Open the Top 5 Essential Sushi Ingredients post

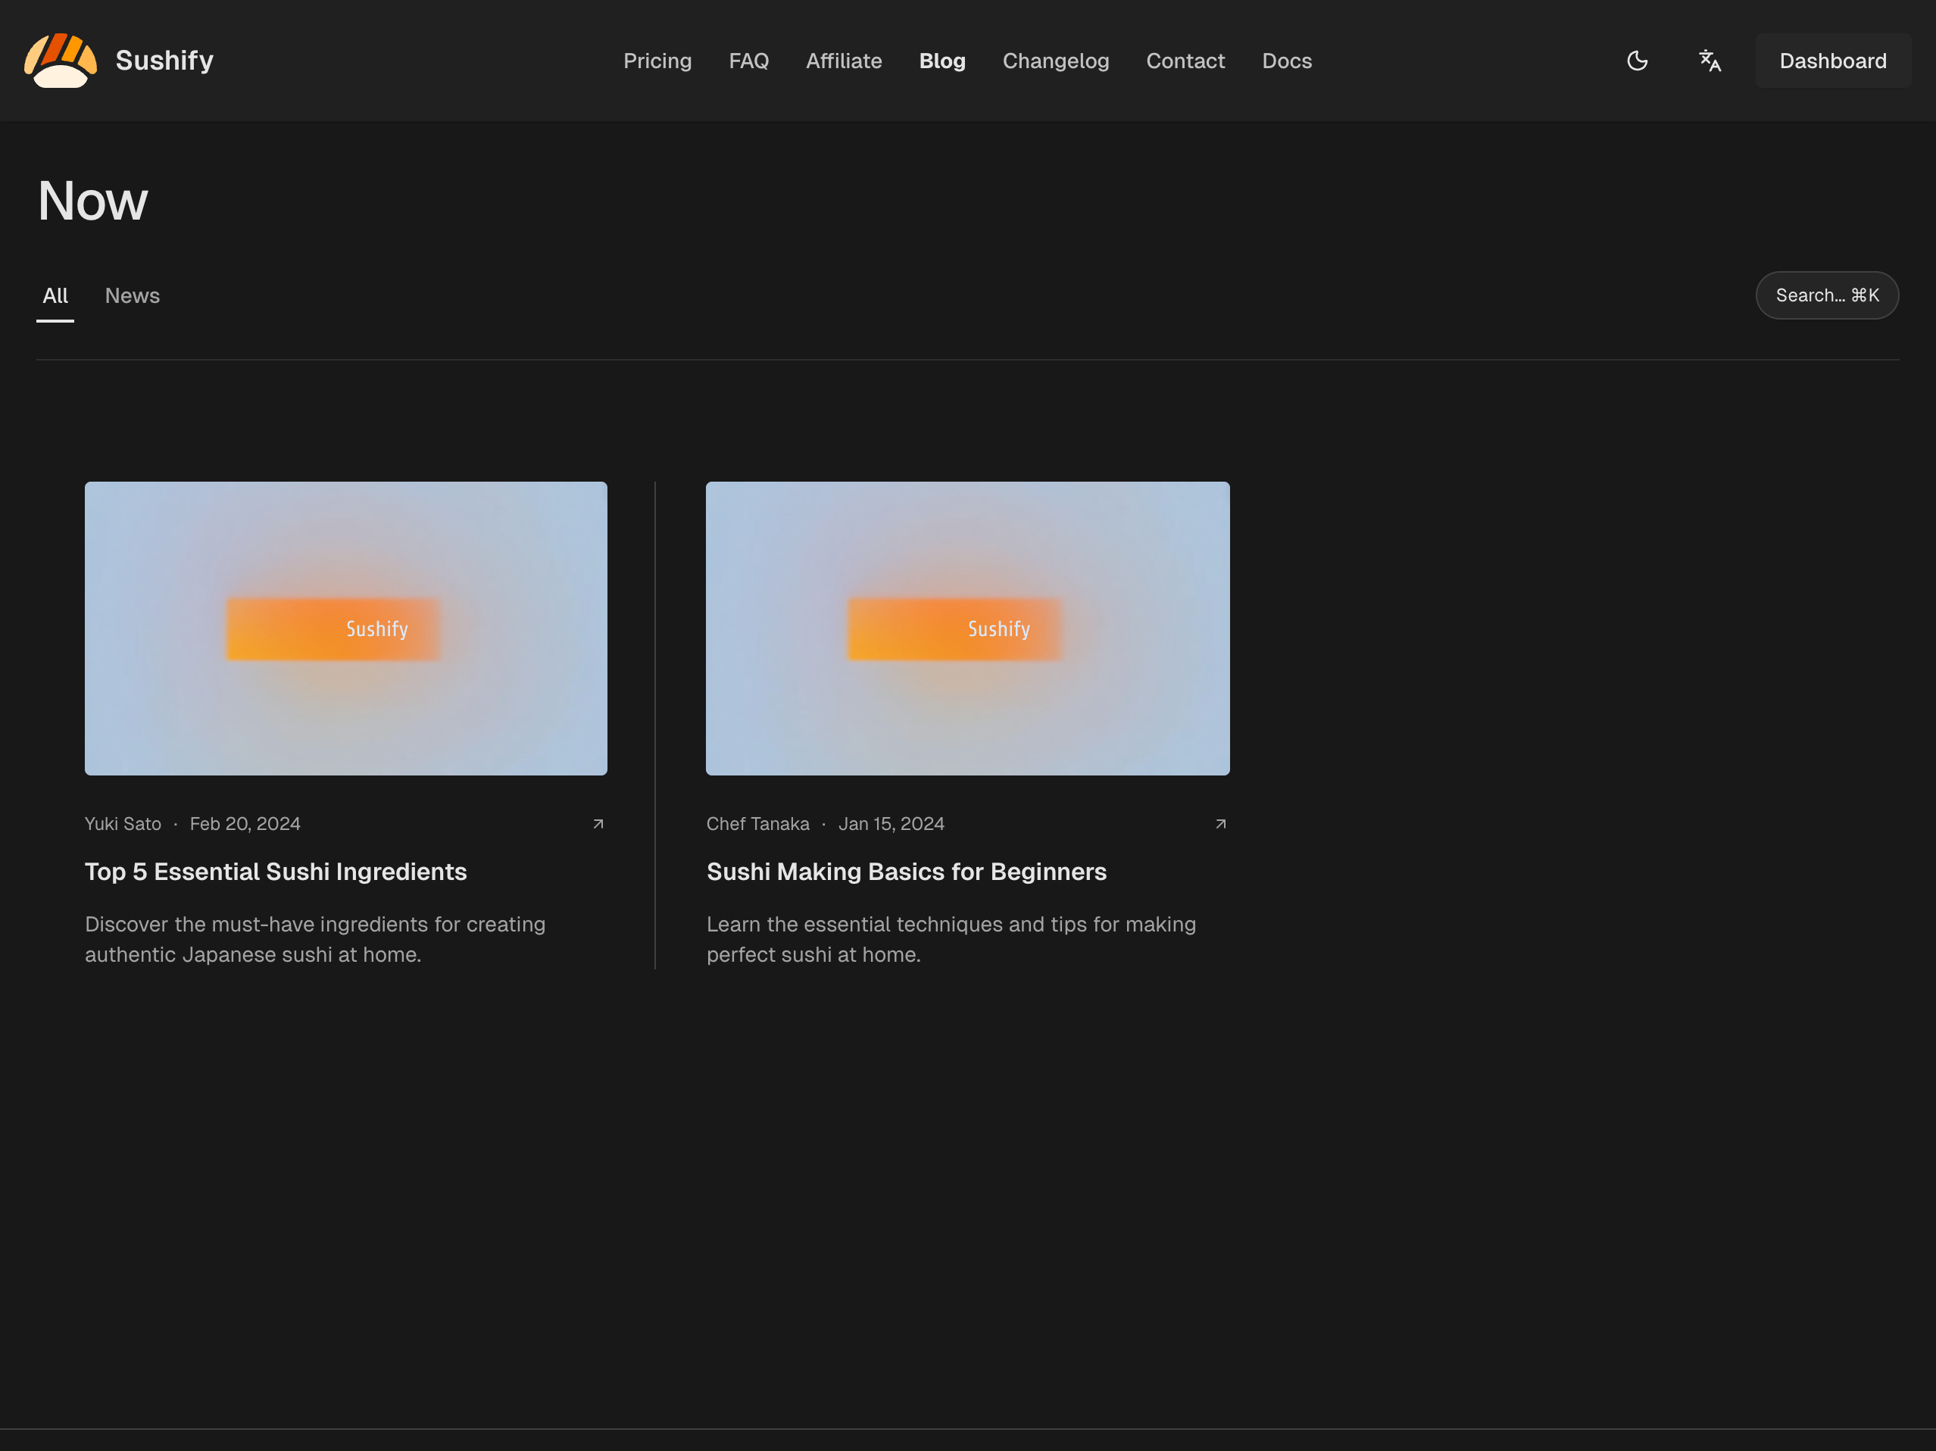pyautogui.click(x=276, y=872)
